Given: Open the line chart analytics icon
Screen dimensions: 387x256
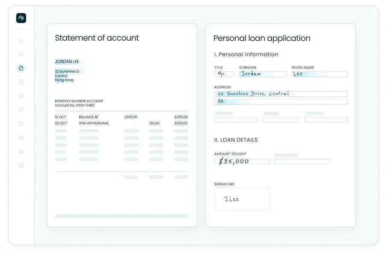Looking at the screenshot, I should pyautogui.click(x=21, y=40).
